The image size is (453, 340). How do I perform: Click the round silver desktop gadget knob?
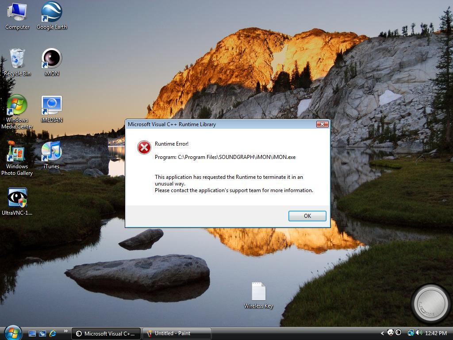click(x=430, y=304)
